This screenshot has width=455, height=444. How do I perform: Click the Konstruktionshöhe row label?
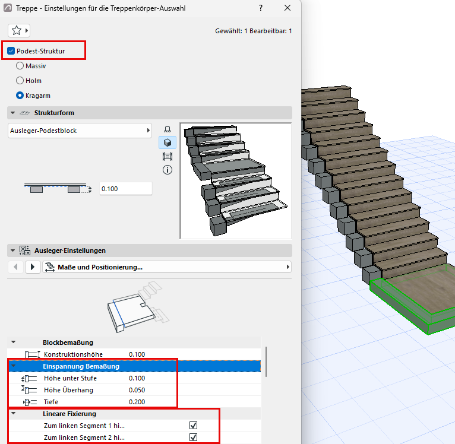point(73,354)
